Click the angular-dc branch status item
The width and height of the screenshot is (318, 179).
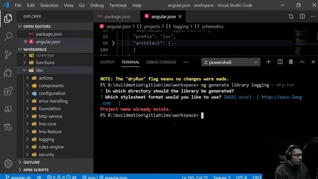[x=18, y=177]
